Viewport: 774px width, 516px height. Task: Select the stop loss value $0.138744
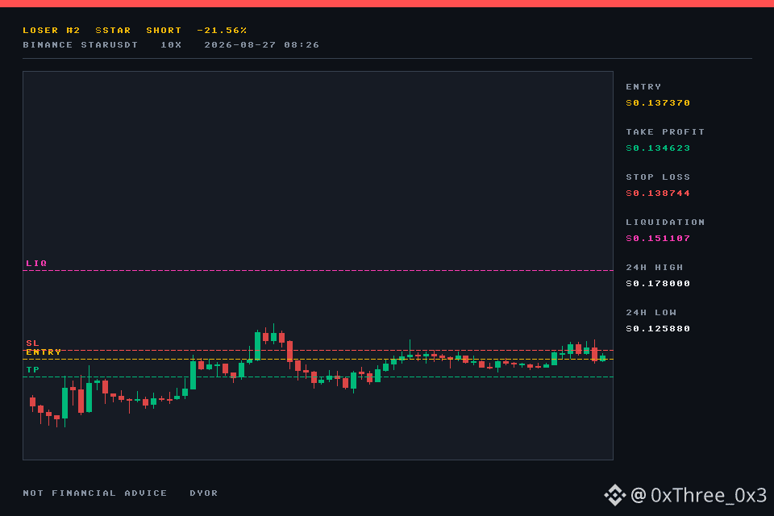(658, 193)
